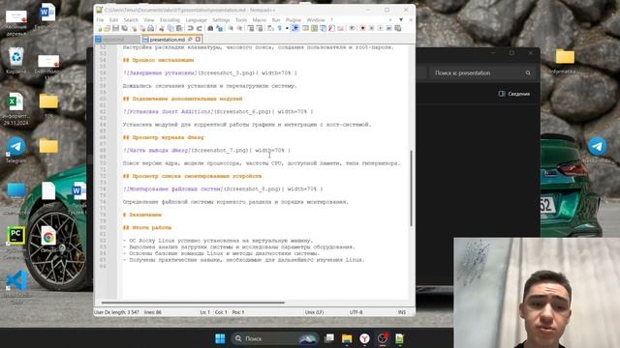Toggle Word wrap in the toolbar

[270, 28]
